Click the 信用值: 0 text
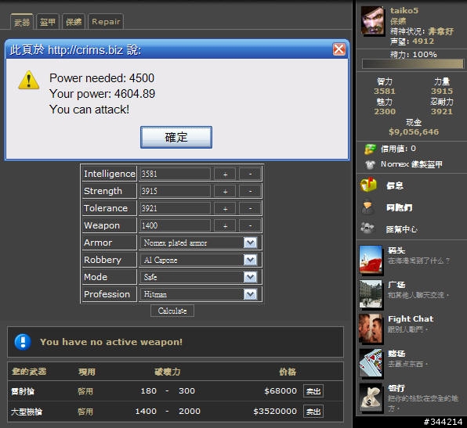467x428 pixels. 398,149
